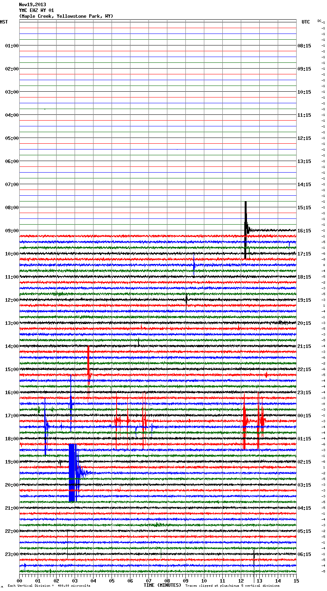This screenshot has height=591, width=327.
Task: Select the 04:00 MST time label
Action: 12,115
